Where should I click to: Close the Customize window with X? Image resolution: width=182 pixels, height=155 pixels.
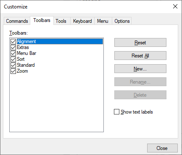pos(175,6)
